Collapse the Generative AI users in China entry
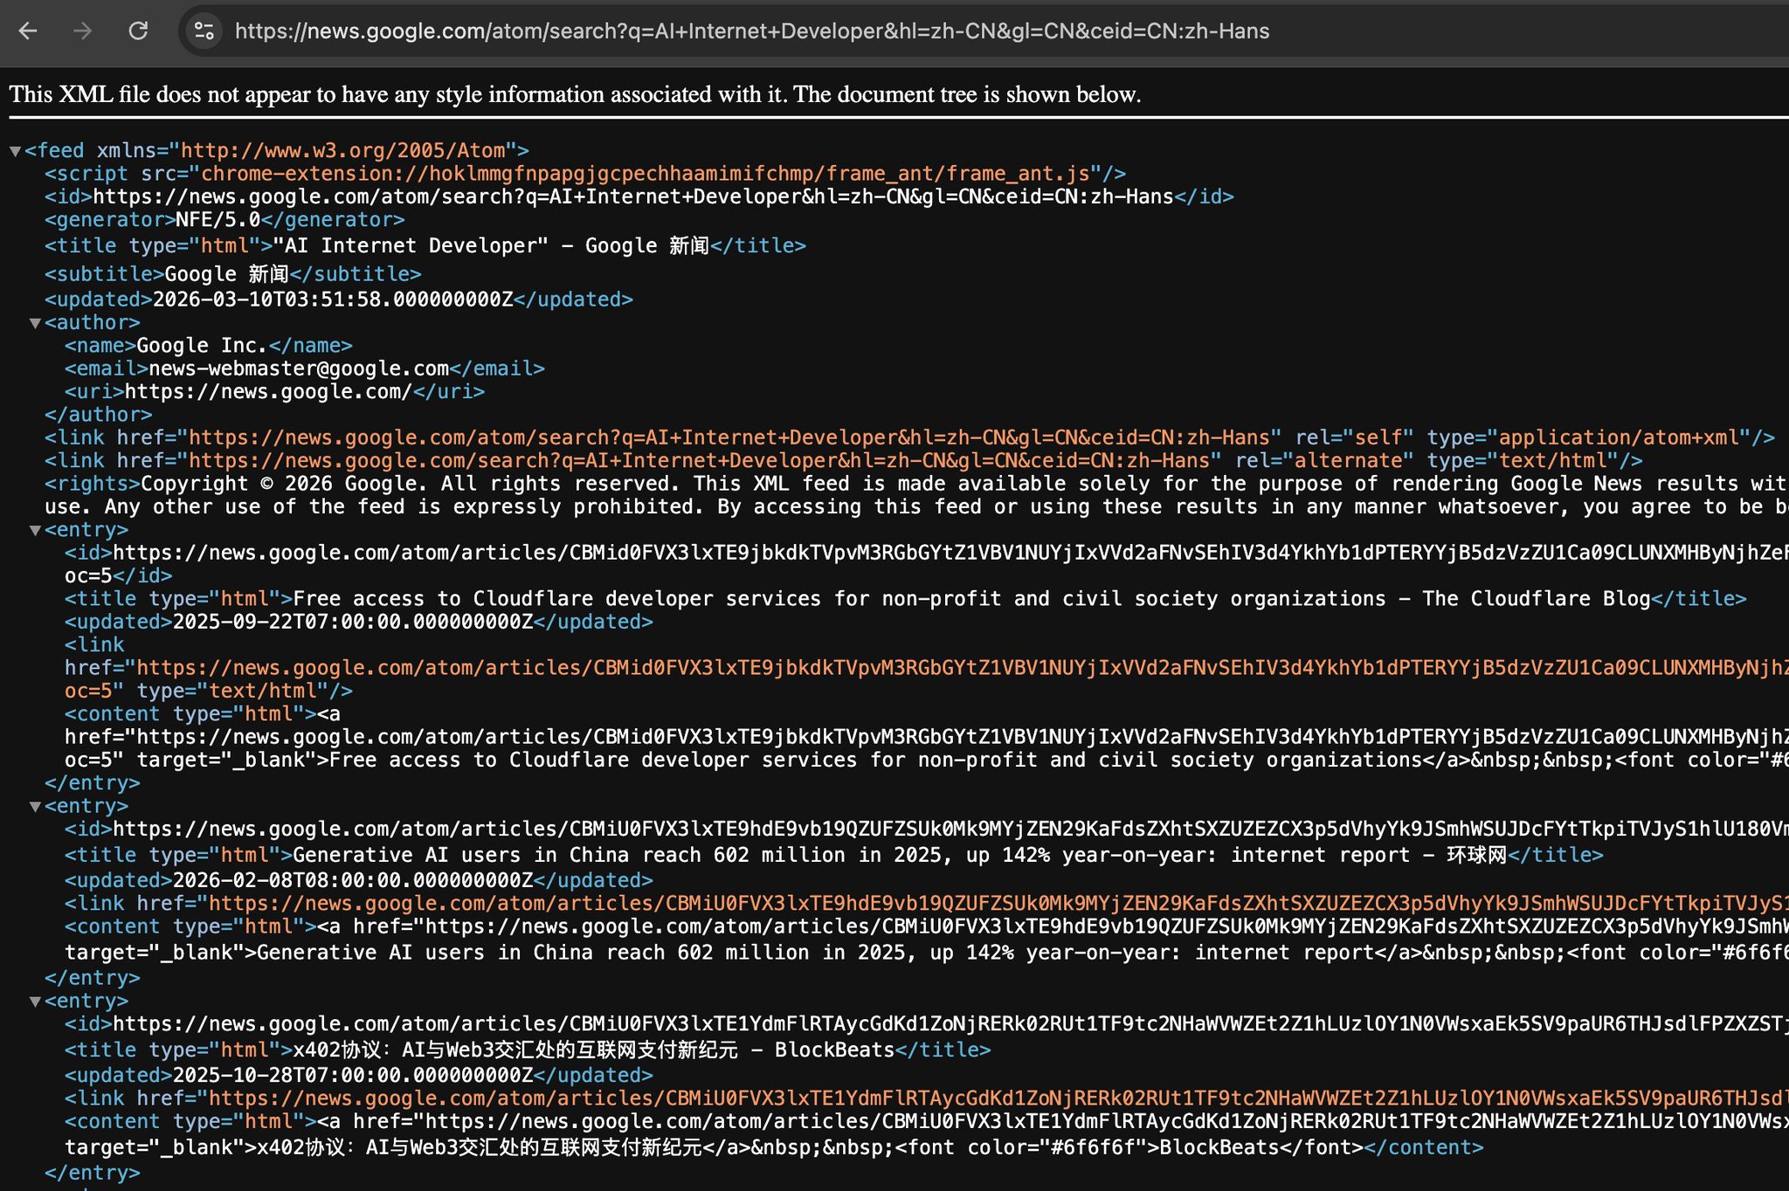The width and height of the screenshot is (1789, 1191). pos(35,807)
